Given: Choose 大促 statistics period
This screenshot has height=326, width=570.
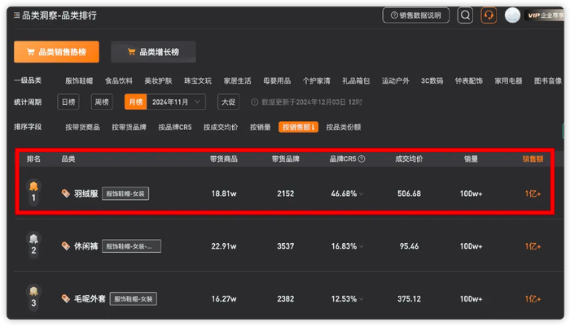Looking at the screenshot, I should tap(228, 102).
